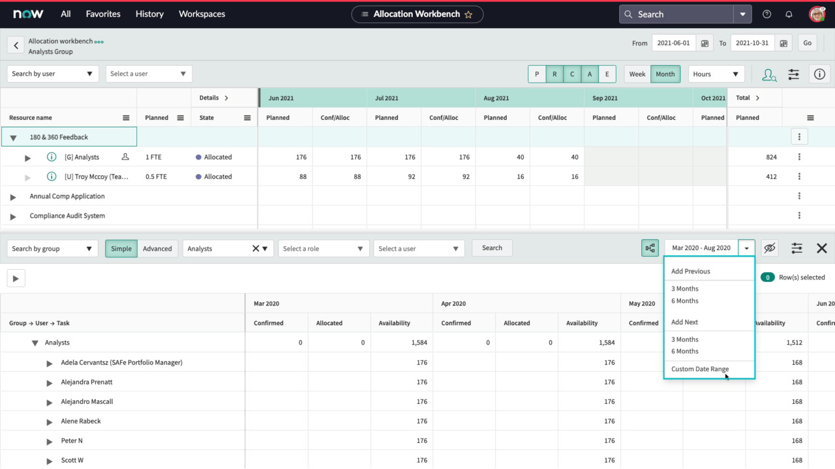Enable the P state filter
This screenshot has width=835, height=469.
(536, 74)
